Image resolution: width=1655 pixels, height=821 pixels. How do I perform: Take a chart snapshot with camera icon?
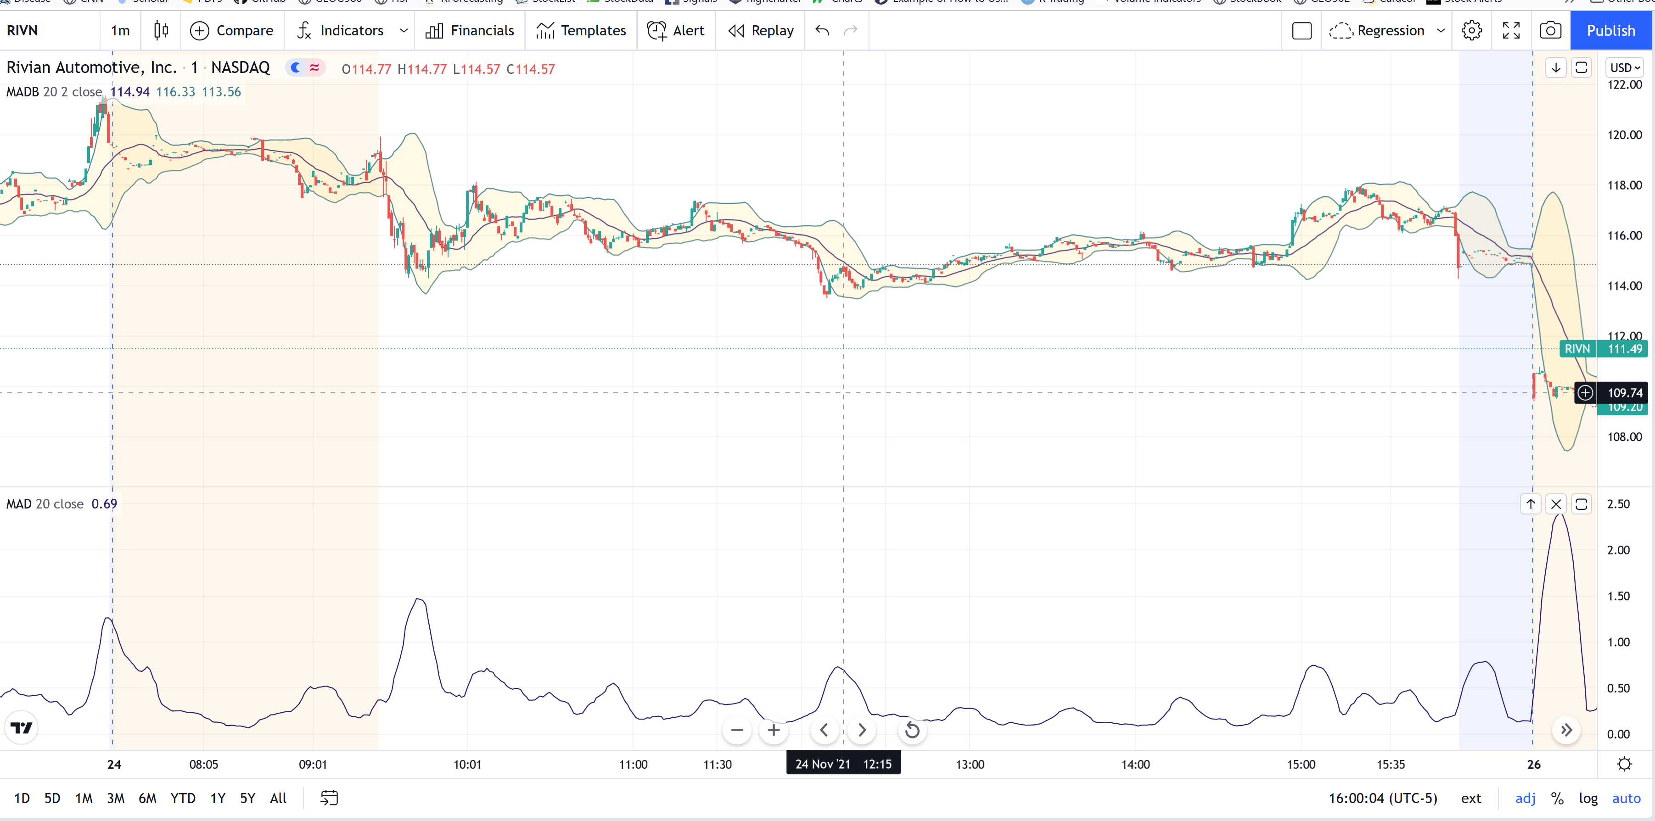[x=1550, y=30]
